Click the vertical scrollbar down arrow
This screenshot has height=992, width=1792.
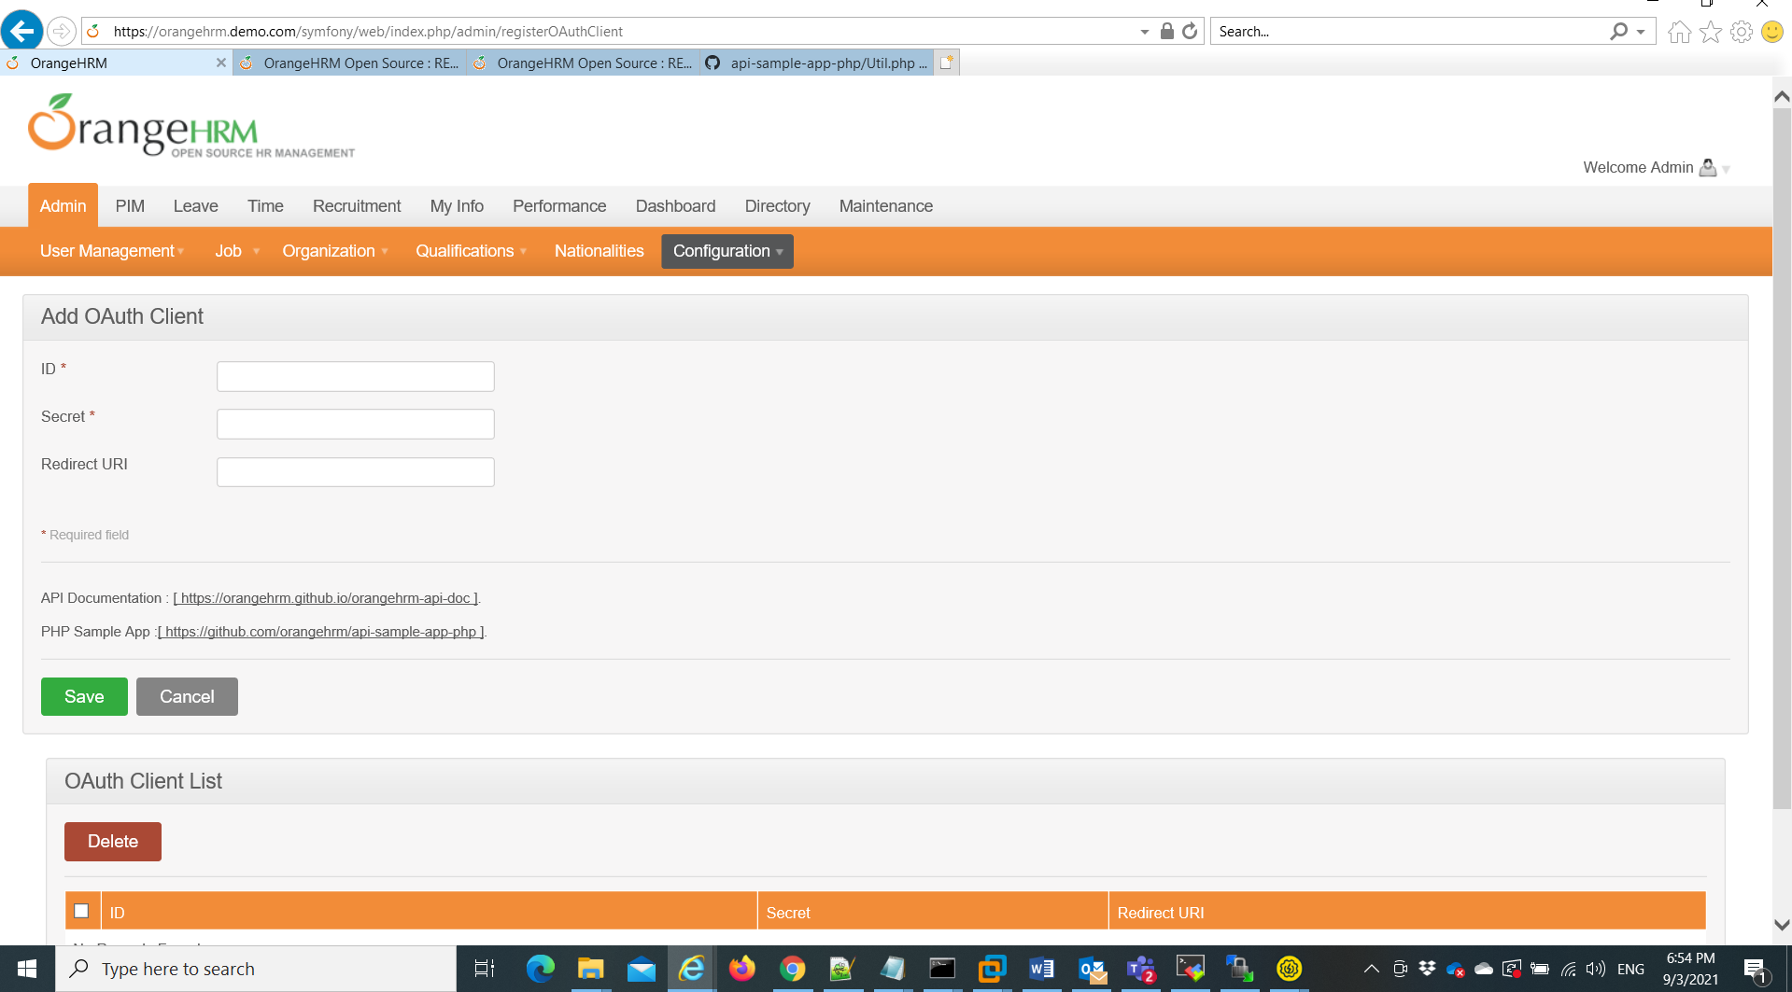(x=1781, y=925)
